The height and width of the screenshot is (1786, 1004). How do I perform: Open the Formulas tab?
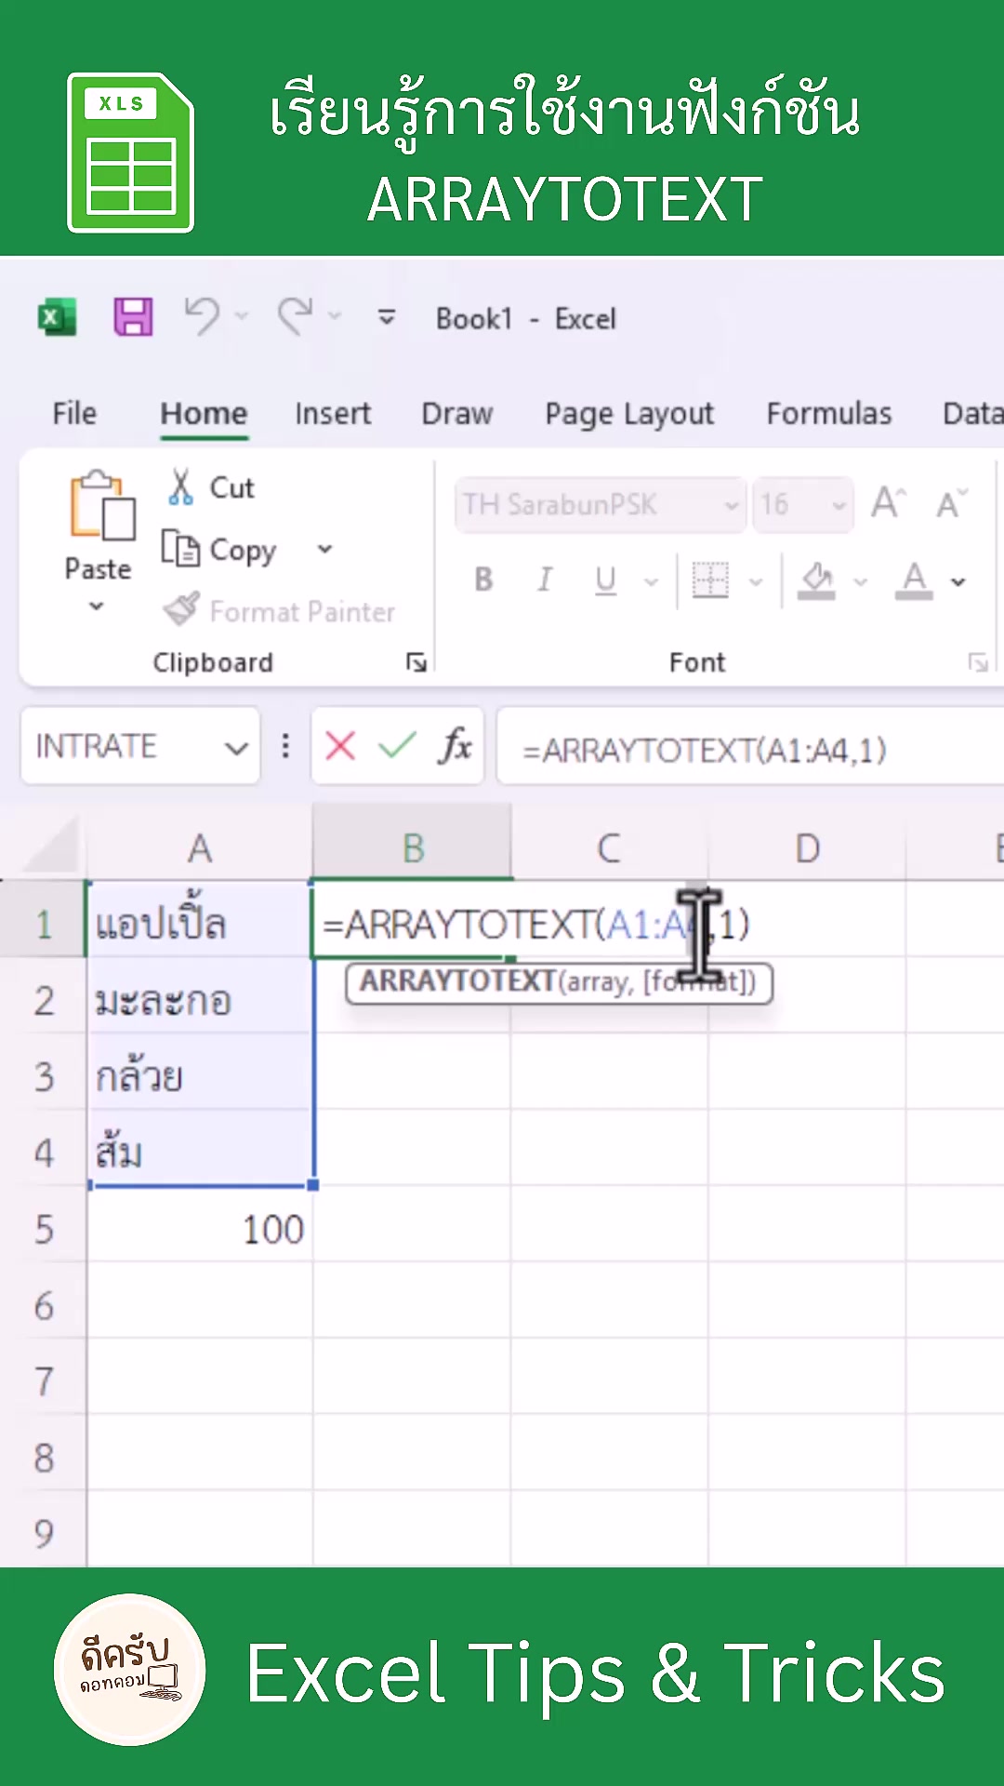pyautogui.click(x=828, y=413)
